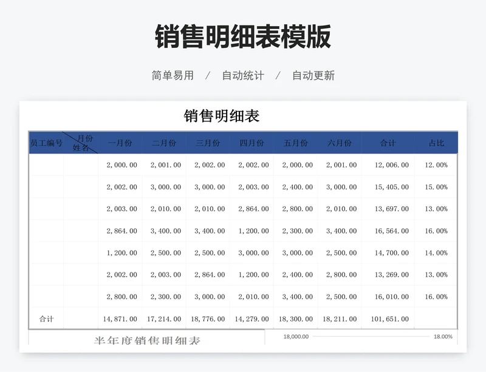This screenshot has height=372, width=486.
Task: Click 五月份 value 2,300.00 in 16,564.00 row
Action: [x=298, y=231]
